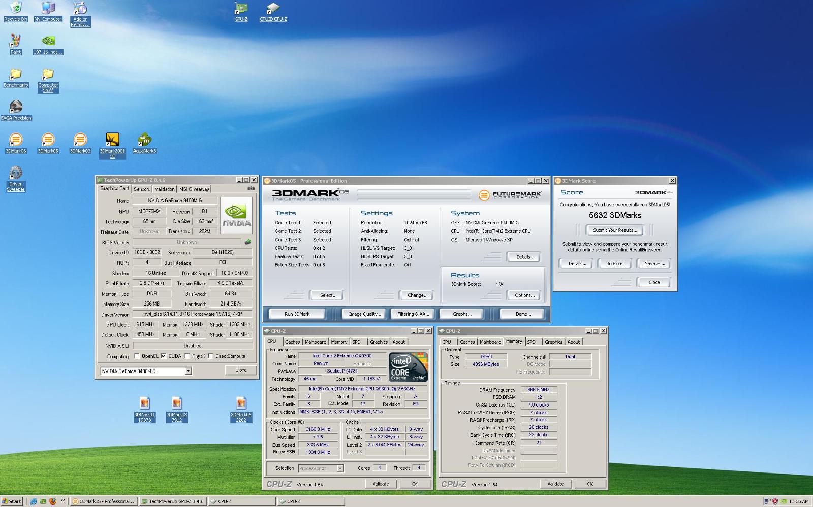Click Submit Your Results in 3DMark Score
The height and width of the screenshot is (507, 813).
pos(615,230)
